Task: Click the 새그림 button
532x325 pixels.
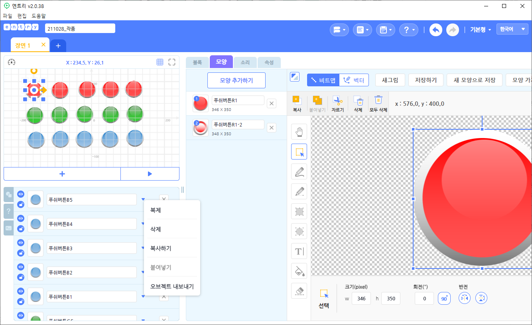Action: [x=390, y=80]
